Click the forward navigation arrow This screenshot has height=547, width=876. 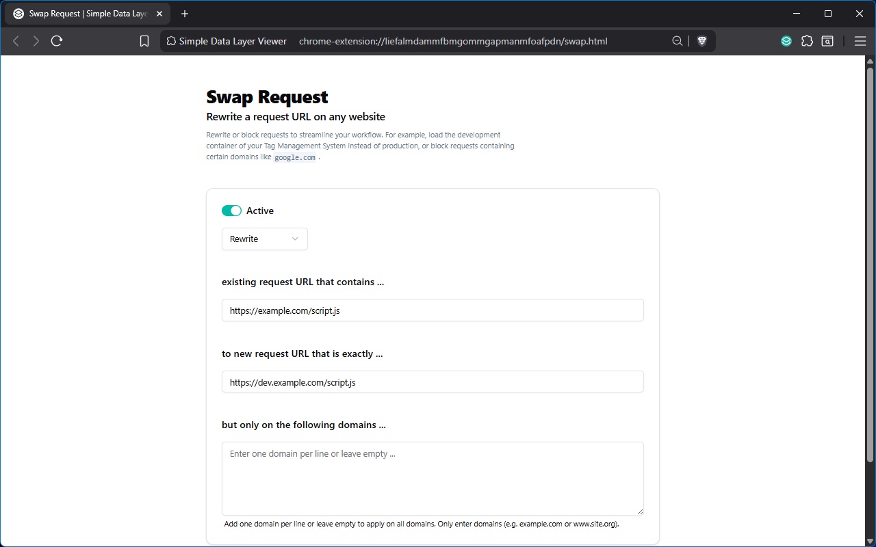click(x=36, y=41)
